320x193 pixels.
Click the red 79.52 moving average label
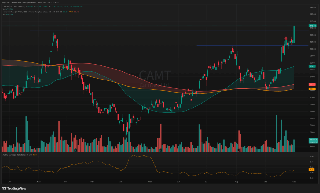312,84
